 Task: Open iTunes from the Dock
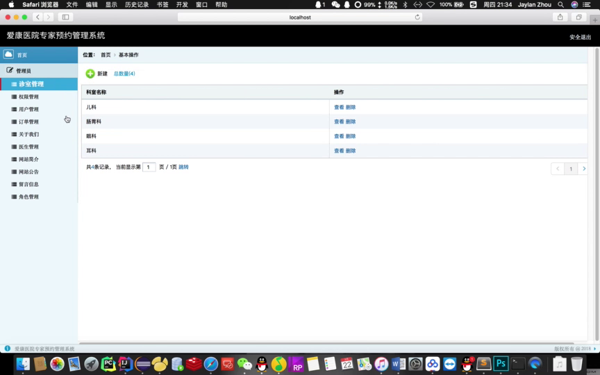(x=381, y=364)
